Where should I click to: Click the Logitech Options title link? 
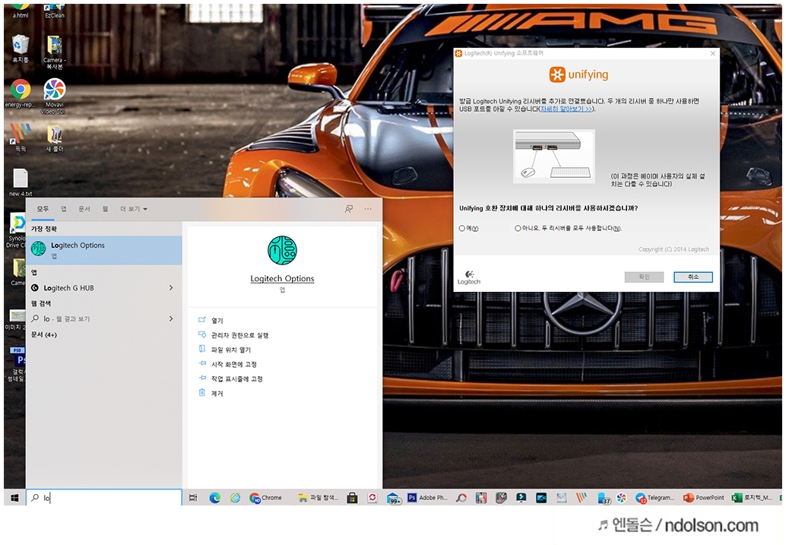(x=282, y=279)
